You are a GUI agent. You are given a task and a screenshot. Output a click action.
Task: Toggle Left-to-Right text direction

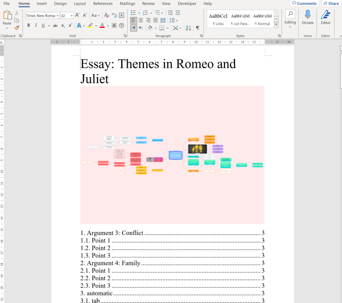[133, 28]
